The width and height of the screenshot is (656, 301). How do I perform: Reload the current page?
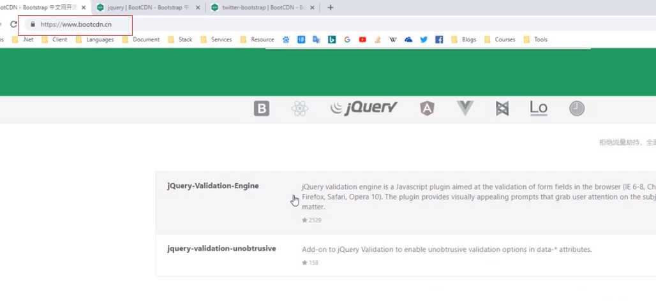[13, 24]
